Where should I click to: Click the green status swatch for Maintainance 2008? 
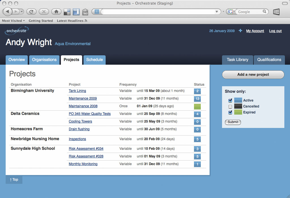[x=197, y=106]
